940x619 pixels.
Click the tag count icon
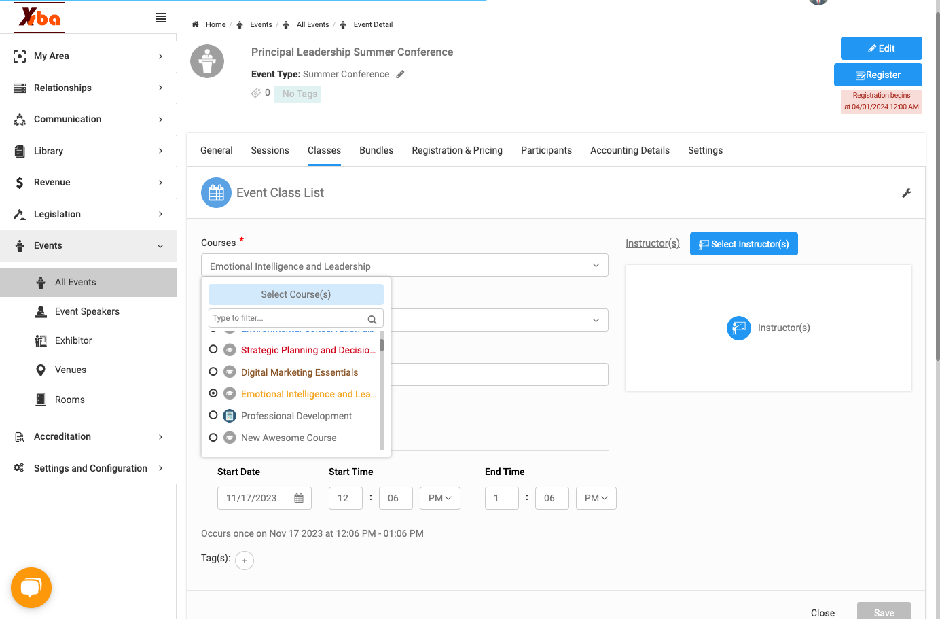256,92
